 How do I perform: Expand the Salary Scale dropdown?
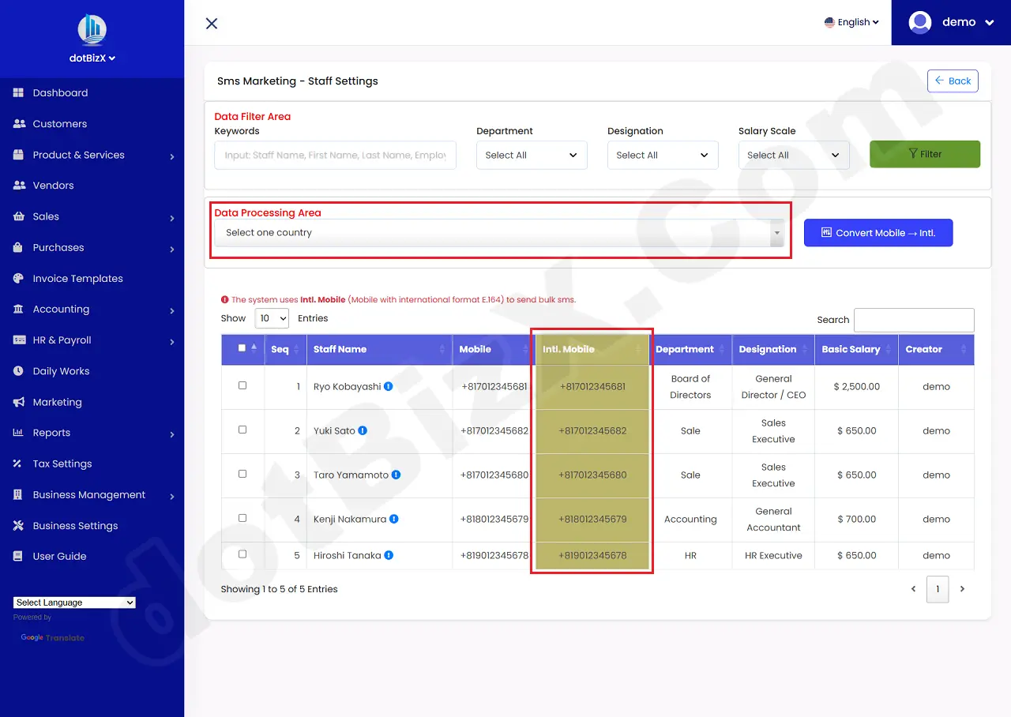pyautogui.click(x=793, y=156)
